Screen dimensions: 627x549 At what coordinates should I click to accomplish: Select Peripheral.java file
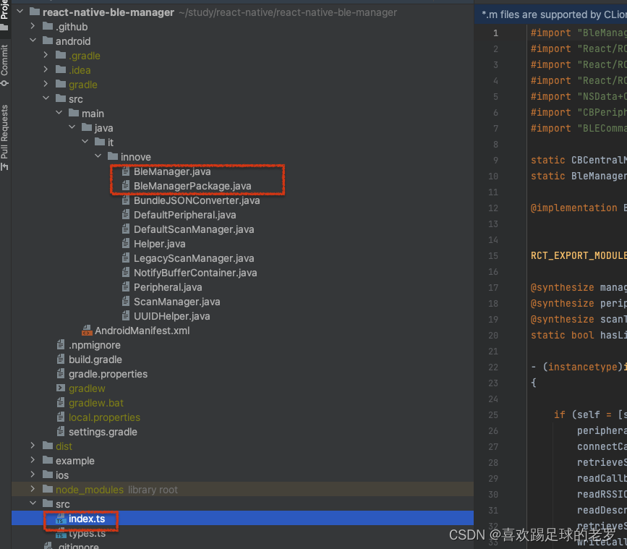[x=168, y=287]
